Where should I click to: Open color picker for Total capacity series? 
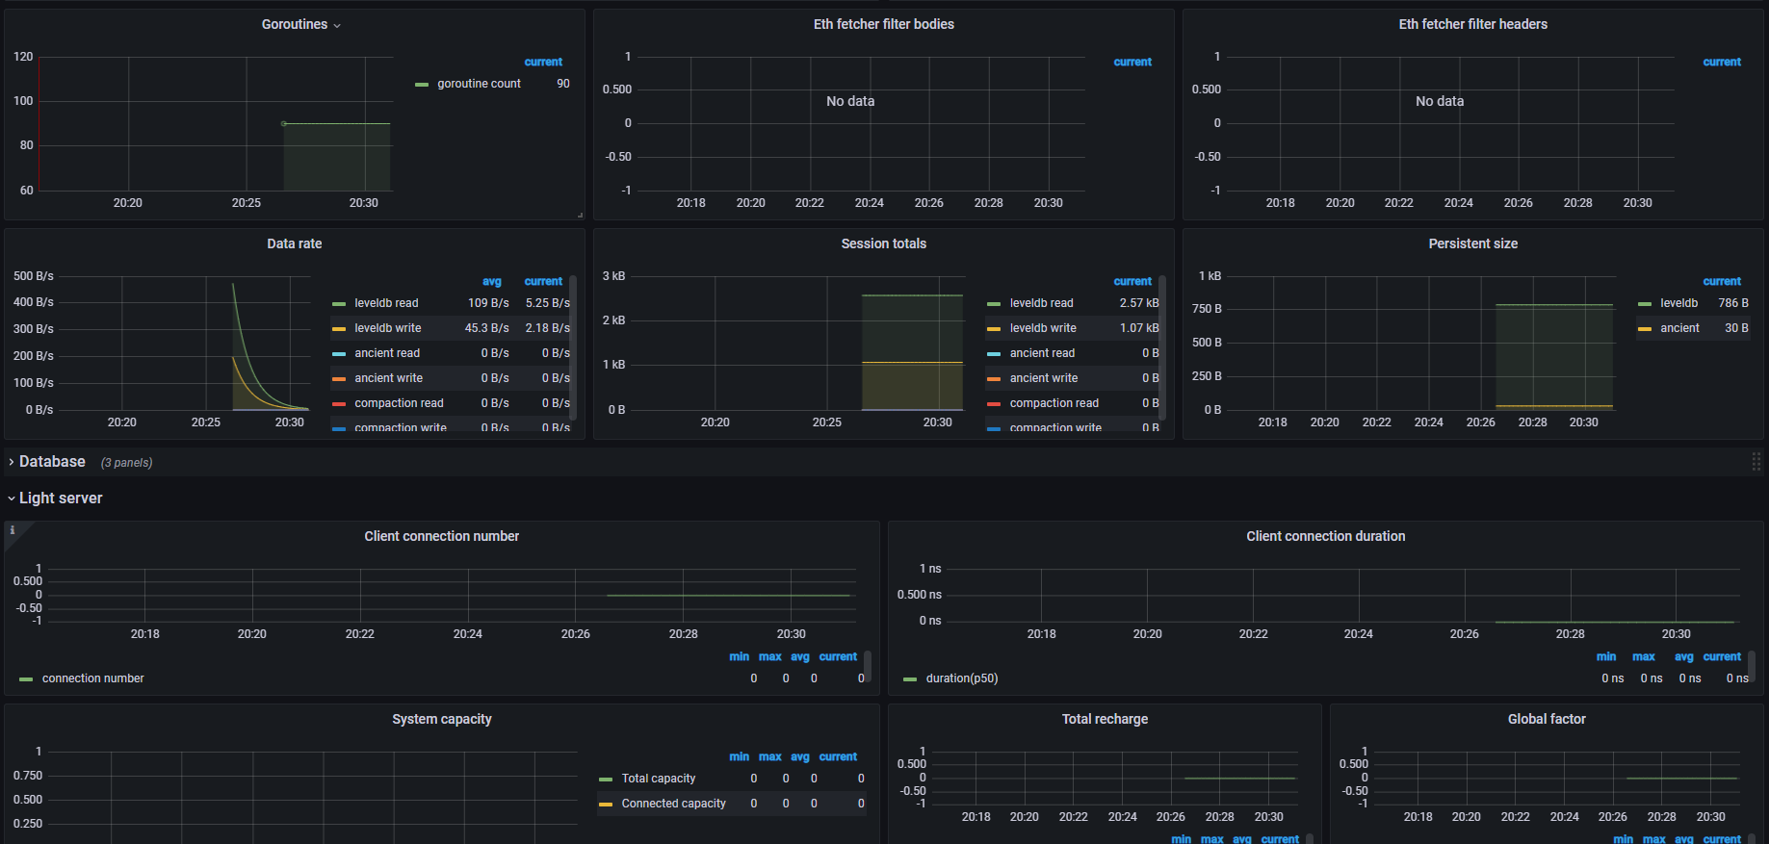(x=606, y=780)
